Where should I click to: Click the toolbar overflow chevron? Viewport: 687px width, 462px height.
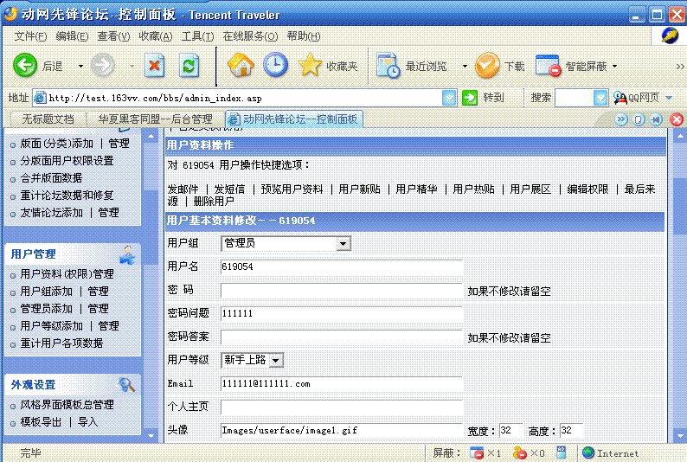[679, 67]
